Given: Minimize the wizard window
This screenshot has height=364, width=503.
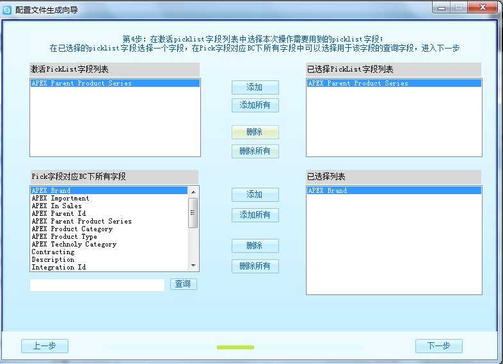Looking at the screenshot, I should pos(442,8).
